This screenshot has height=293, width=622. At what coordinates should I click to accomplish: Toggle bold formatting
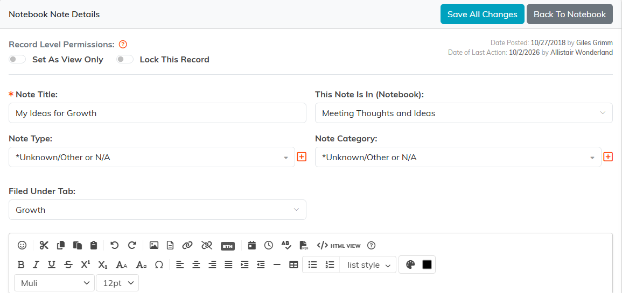22,265
